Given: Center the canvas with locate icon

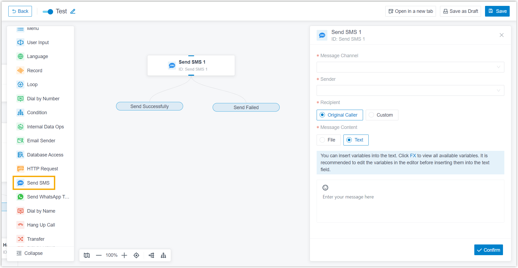Looking at the screenshot, I should 136,255.
